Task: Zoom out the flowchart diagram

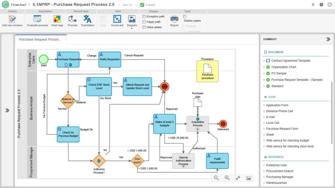Action: click(x=217, y=178)
